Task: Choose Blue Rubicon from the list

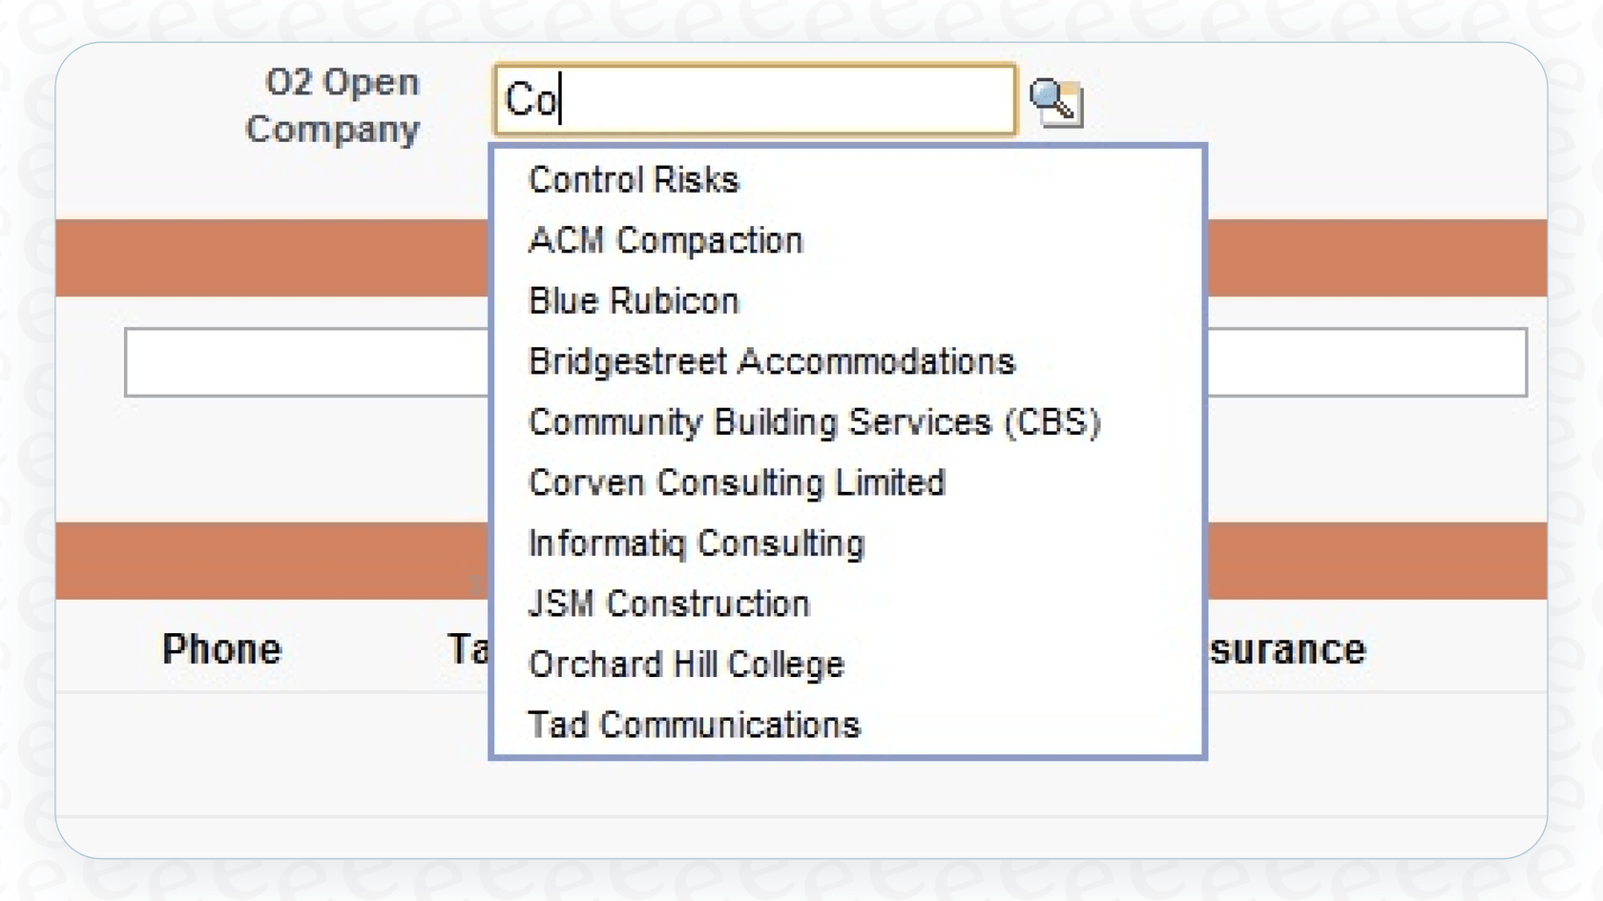Action: pyautogui.click(x=633, y=301)
